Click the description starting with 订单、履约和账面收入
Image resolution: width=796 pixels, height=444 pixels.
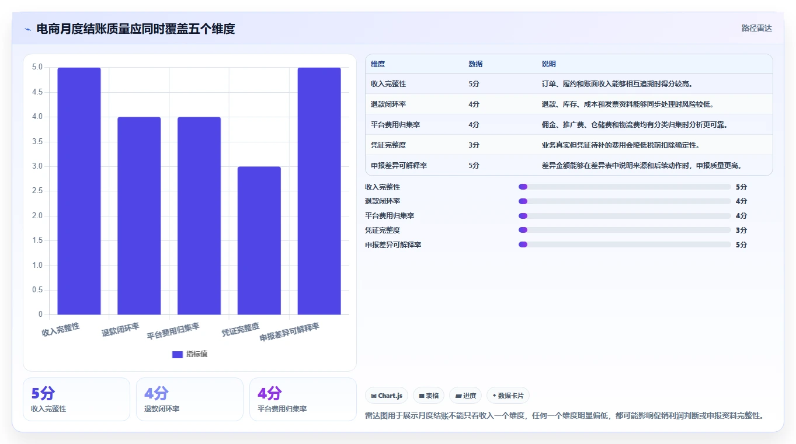click(617, 84)
